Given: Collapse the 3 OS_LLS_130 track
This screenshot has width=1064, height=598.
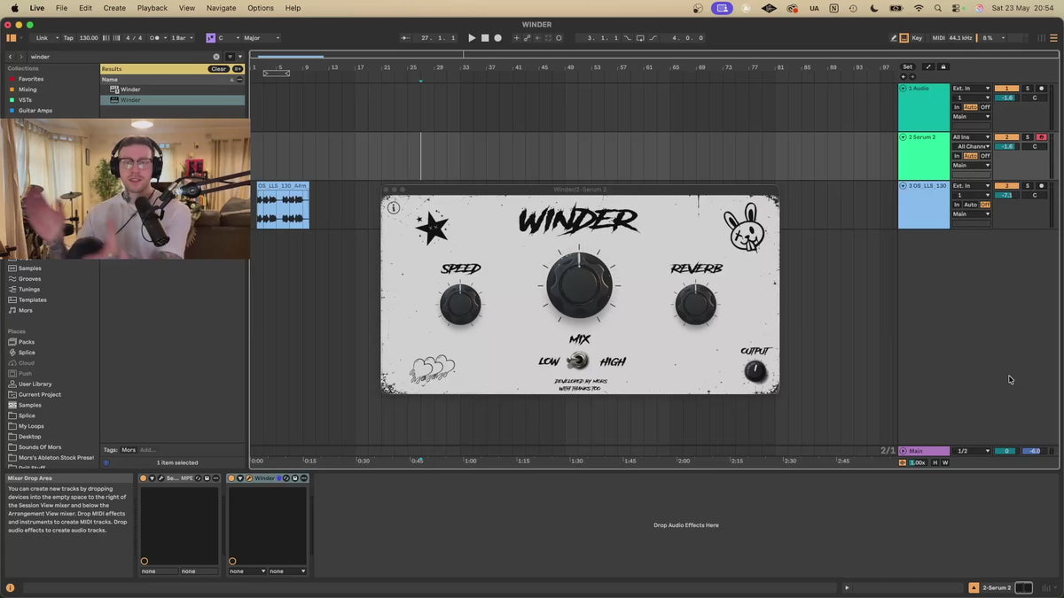Looking at the screenshot, I should [904, 186].
